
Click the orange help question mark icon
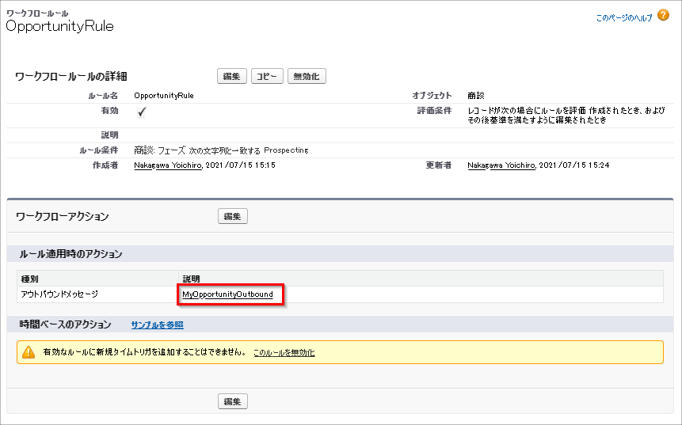click(x=663, y=15)
